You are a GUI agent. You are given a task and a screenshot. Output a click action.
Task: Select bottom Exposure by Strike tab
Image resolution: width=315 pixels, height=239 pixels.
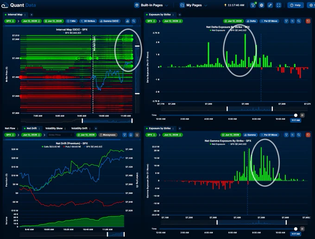tap(160, 128)
